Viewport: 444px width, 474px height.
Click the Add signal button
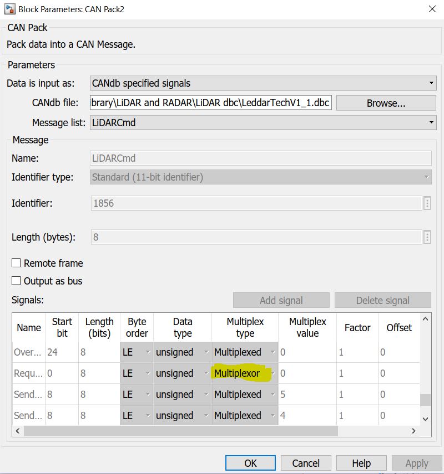click(x=281, y=300)
